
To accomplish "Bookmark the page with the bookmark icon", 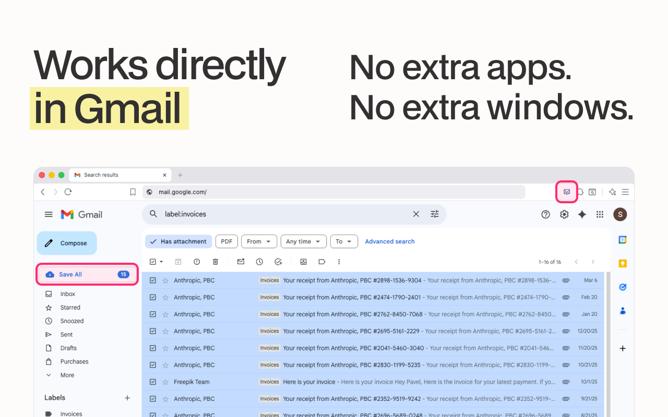I will (133, 192).
